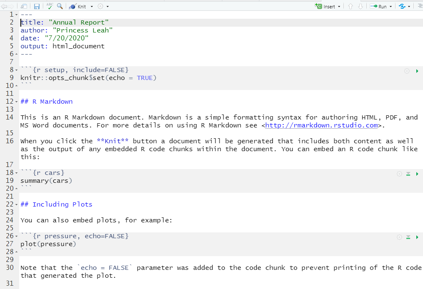Click the ## R Markdown heading
The image size is (423, 289).
(47, 102)
